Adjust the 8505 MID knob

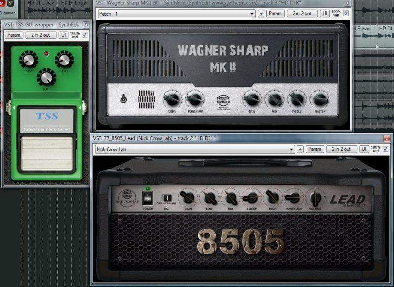point(230,198)
